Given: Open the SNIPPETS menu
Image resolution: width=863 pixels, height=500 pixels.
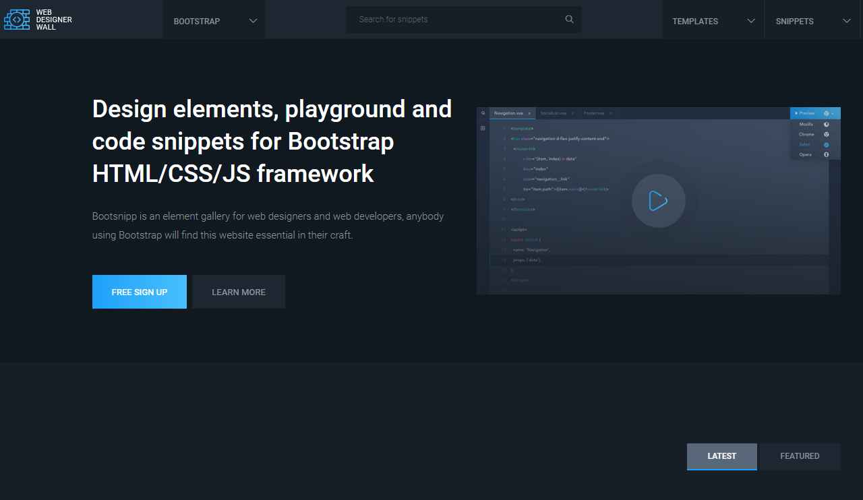Looking at the screenshot, I should (x=814, y=20).
